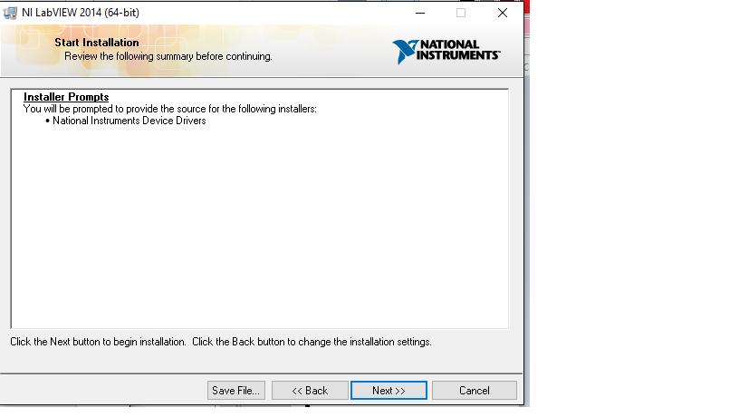Click the NI LabVIEW 2014 (64-bit) window title
The width and height of the screenshot is (739, 417).
(81, 13)
